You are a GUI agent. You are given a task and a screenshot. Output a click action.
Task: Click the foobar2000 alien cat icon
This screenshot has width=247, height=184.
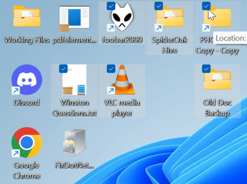point(122,17)
